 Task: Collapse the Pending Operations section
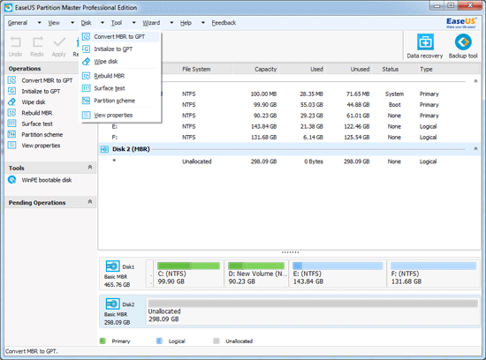coord(90,202)
